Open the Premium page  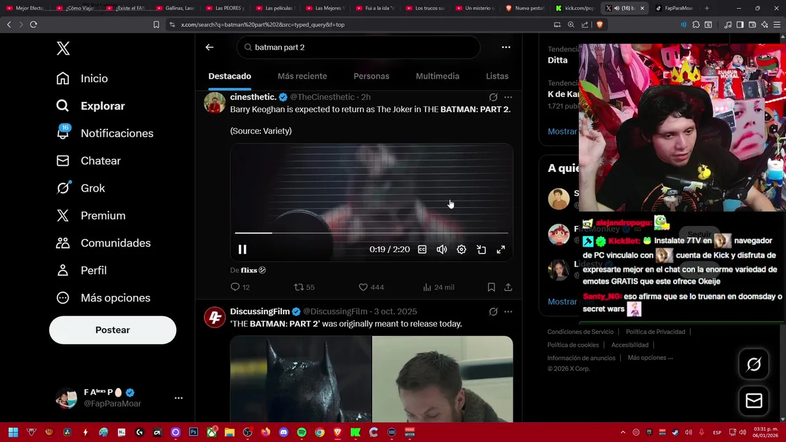pos(91,215)
